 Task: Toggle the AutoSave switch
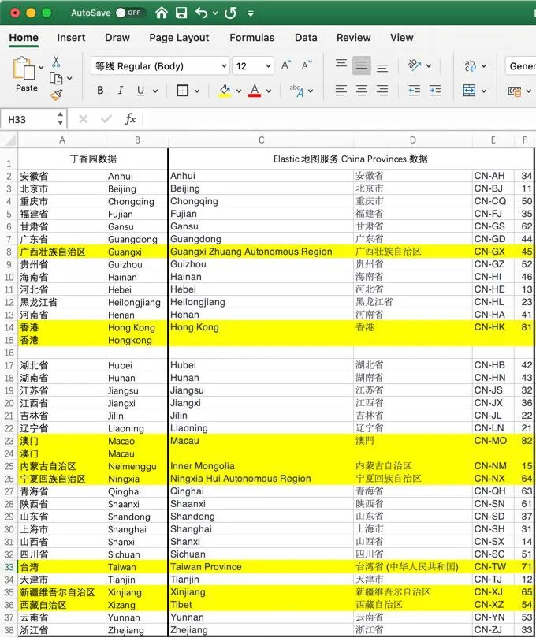pyautogui.click(x=129, y=13)
